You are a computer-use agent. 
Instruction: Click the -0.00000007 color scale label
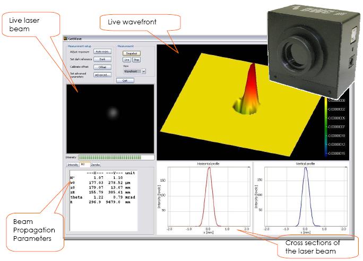[336, 127]
